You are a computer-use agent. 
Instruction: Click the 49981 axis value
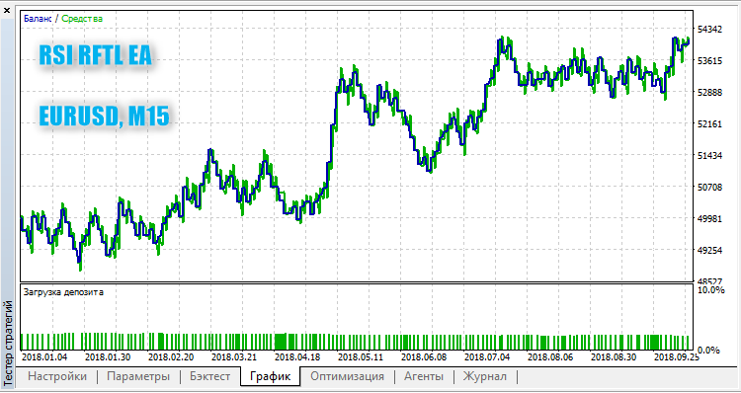[709, 218]
